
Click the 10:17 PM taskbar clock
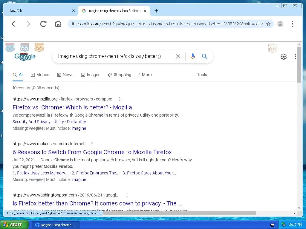(295, 225)
